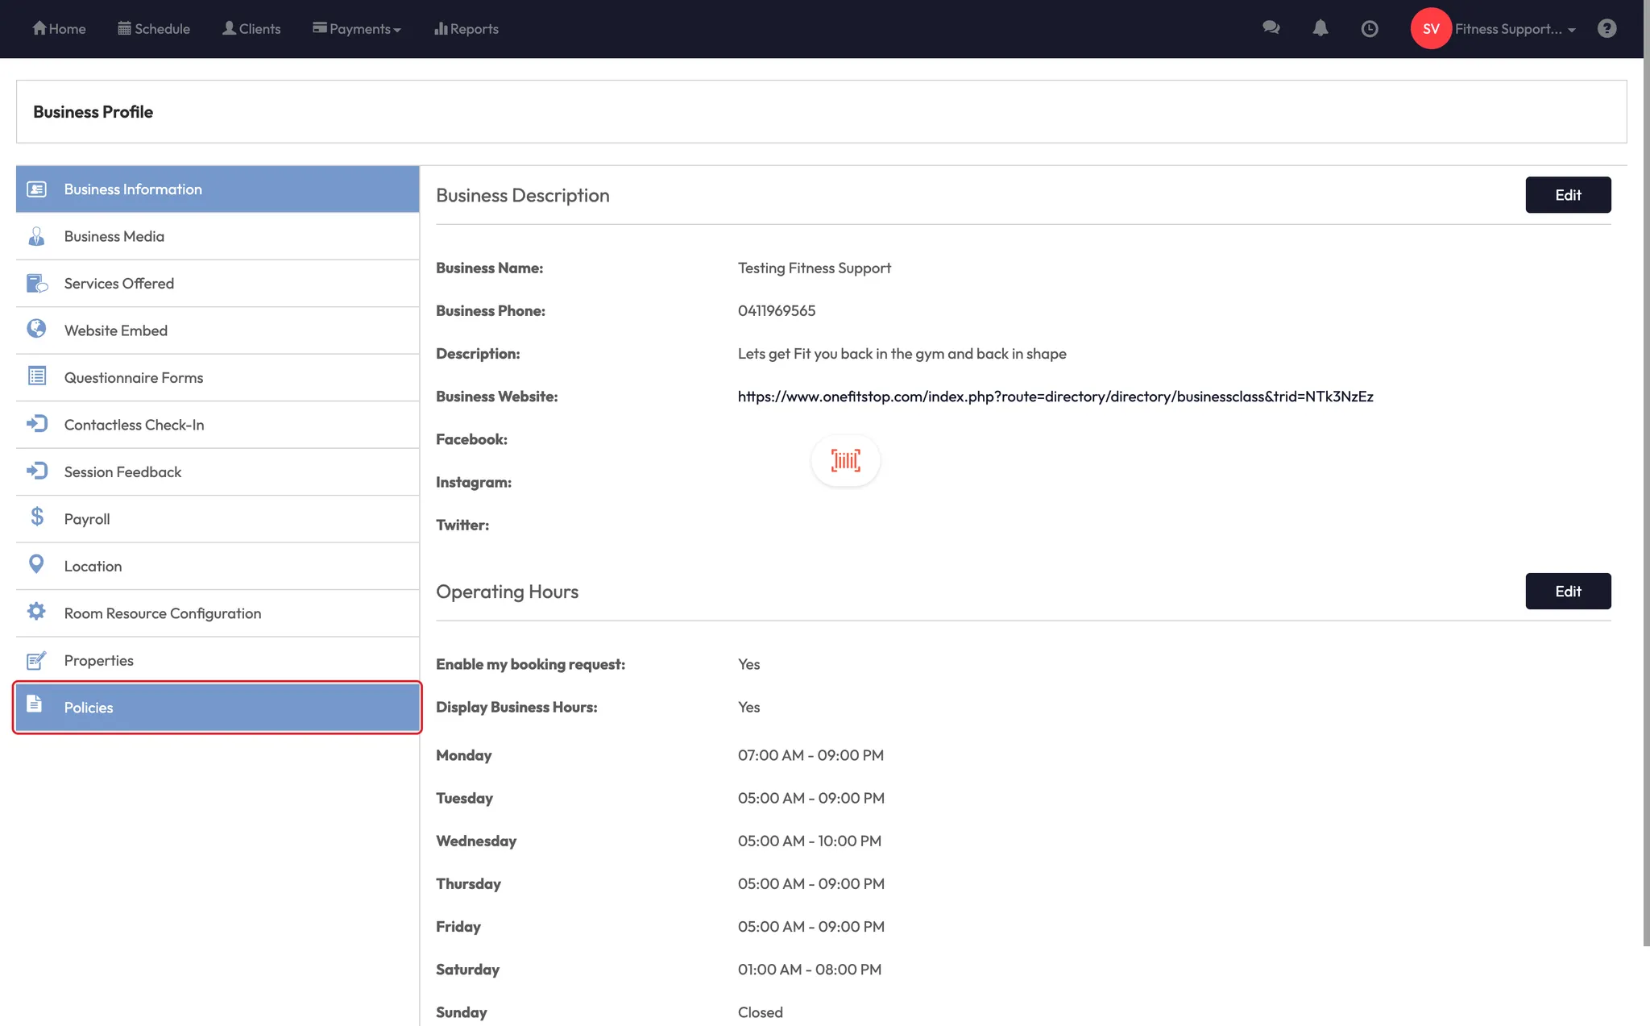Open the onefitstop business website link
The height and width of the screenshot is (1026, 1650).
coord(1055,397)
